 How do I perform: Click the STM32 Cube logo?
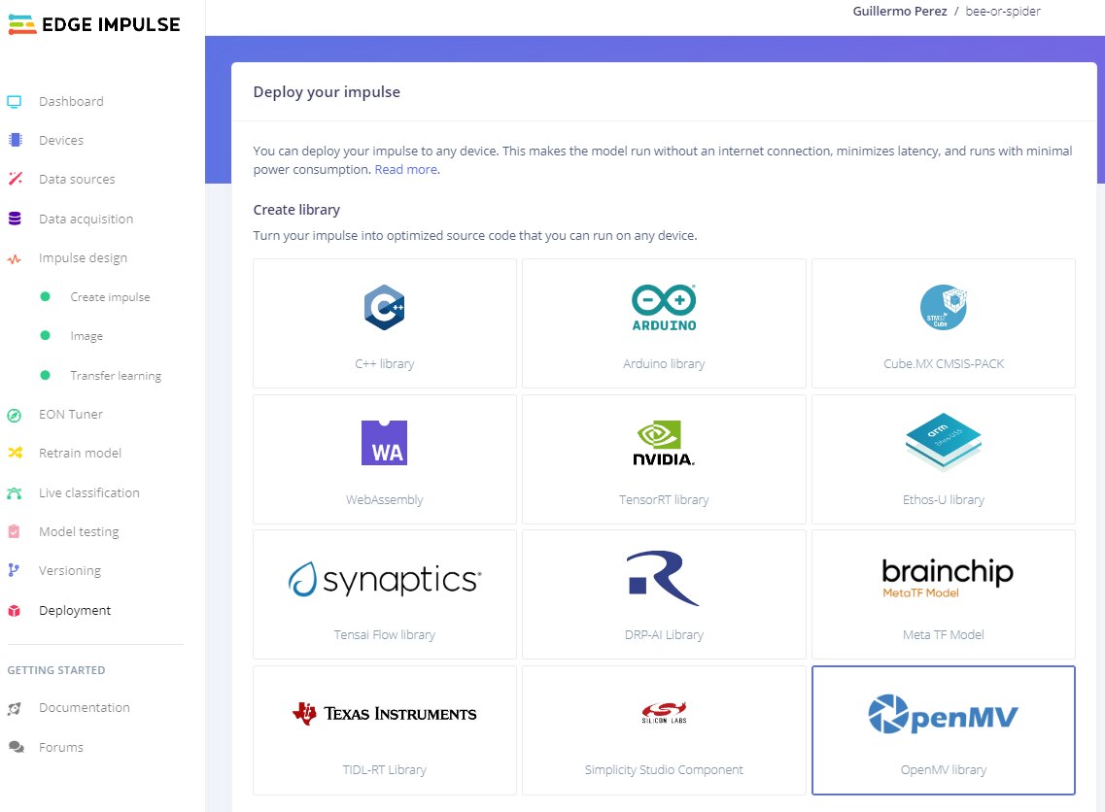point(944,307)
